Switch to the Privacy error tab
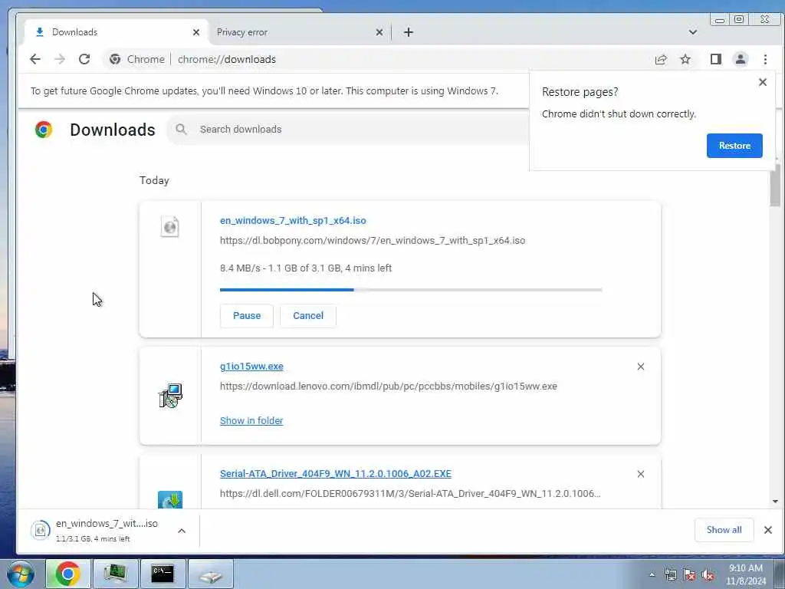Screen dimensions: 785x589 click(300, 32)
